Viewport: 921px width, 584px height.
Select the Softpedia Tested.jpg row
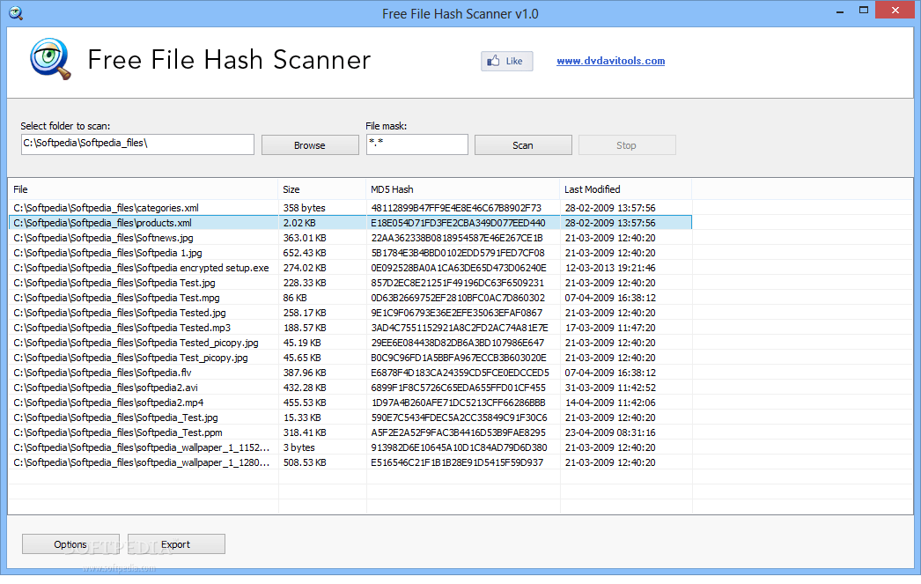(350, 313)
